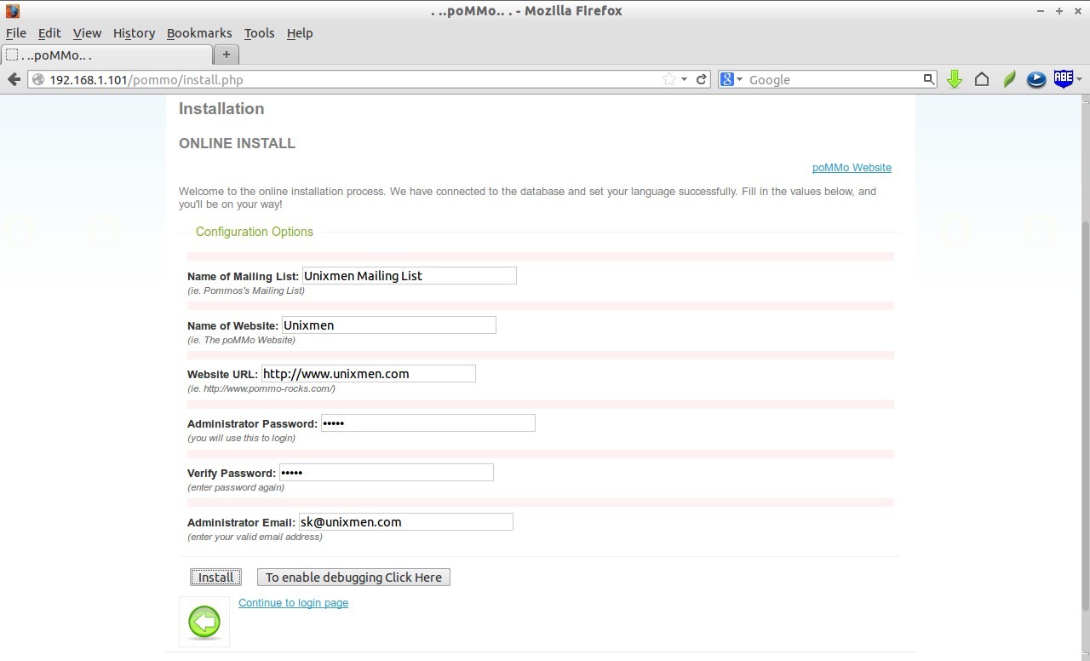Go to the browser home page icon

coord(982,79)
